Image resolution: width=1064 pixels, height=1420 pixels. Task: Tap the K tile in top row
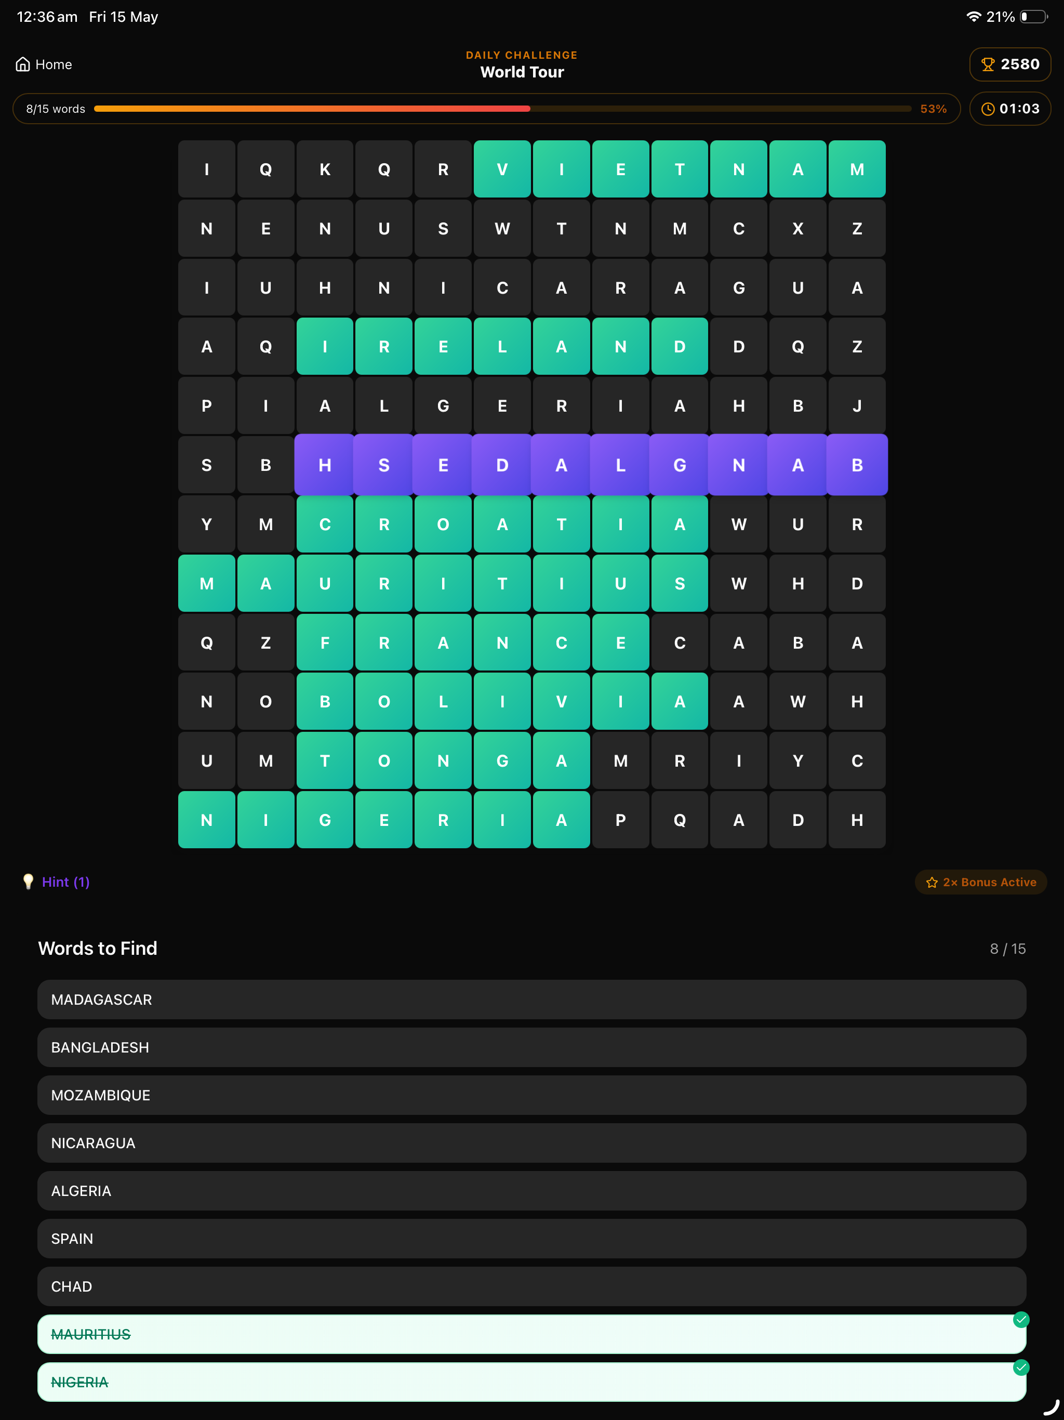(325, 169)
